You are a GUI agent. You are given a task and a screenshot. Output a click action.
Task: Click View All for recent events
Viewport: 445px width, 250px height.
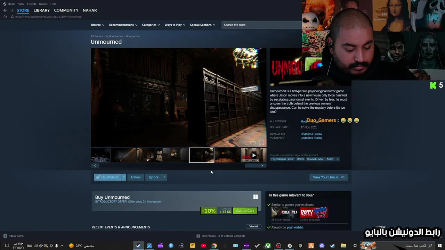click(253, 226)
